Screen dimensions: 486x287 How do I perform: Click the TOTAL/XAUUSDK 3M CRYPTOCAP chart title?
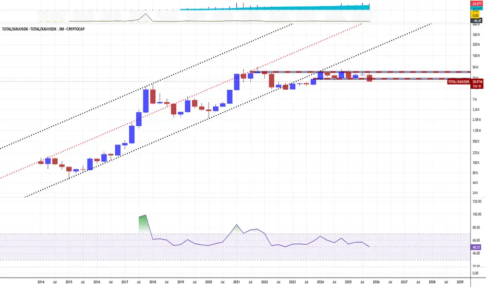click(x=43, y=29)
